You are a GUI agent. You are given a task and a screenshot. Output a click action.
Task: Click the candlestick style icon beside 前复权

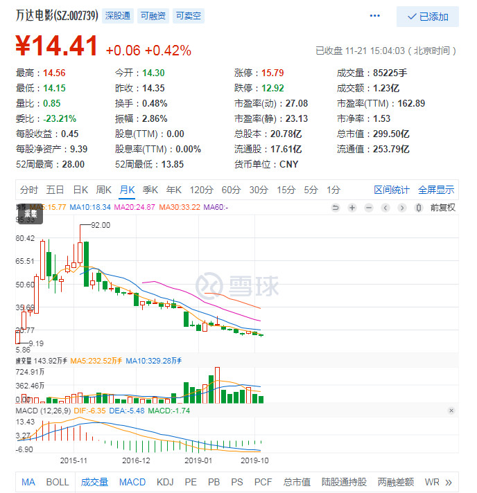[x=419, y=208]
